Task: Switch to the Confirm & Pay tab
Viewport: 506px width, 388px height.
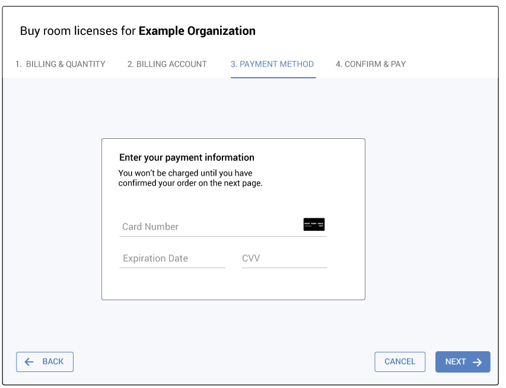Action: pyautogui.click(x=371, y=64)
